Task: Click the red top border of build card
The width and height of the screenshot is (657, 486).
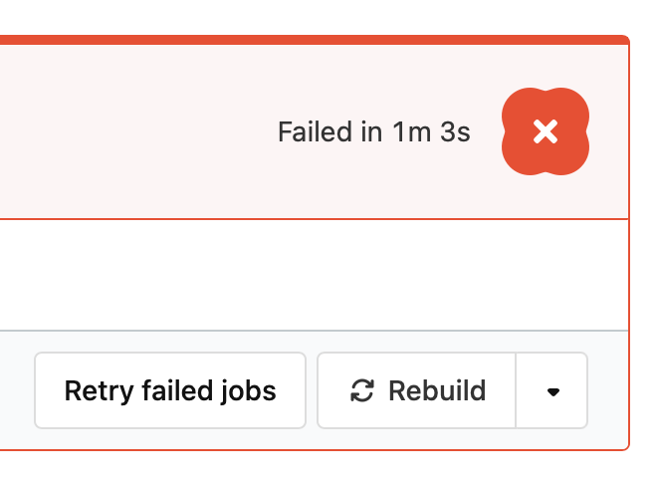Action: click(x=315, y=40)
